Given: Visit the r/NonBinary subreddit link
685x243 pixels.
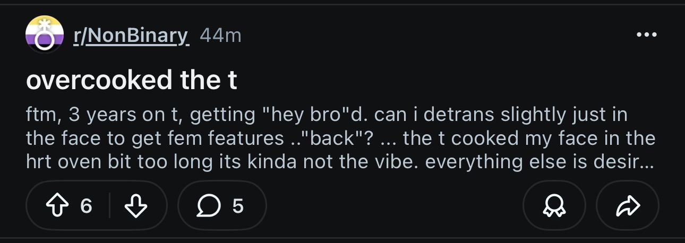Looking at the screenshot, I should 131,36.
